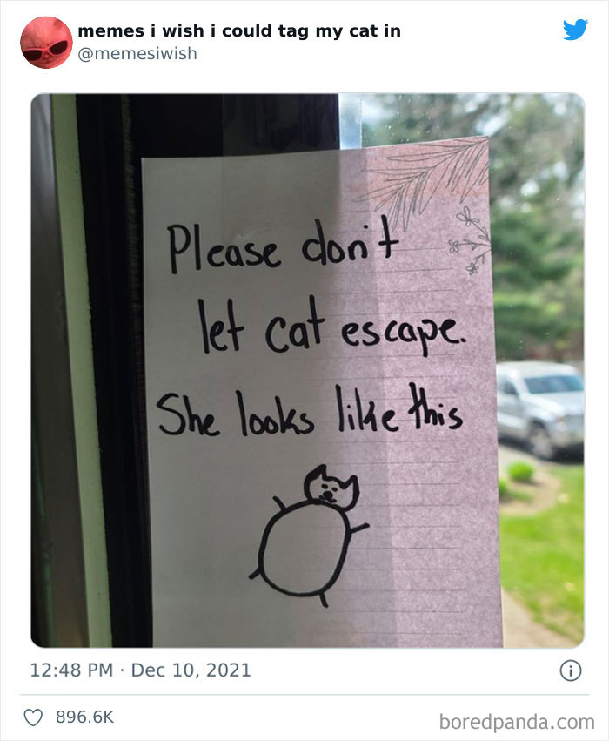Click the blue Twitter bird logo
The width and height of the screenshot is (609, 741).
pyautogui.click(x=575, y=30)
